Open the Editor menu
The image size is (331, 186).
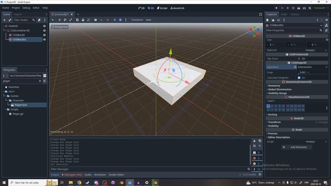coord(36,8)
